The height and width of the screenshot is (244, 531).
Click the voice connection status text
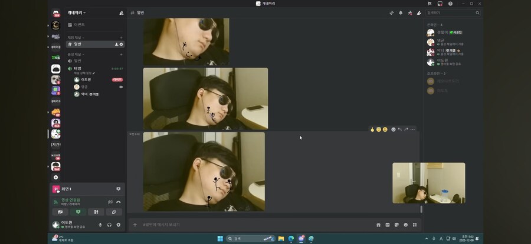(71, 200)
